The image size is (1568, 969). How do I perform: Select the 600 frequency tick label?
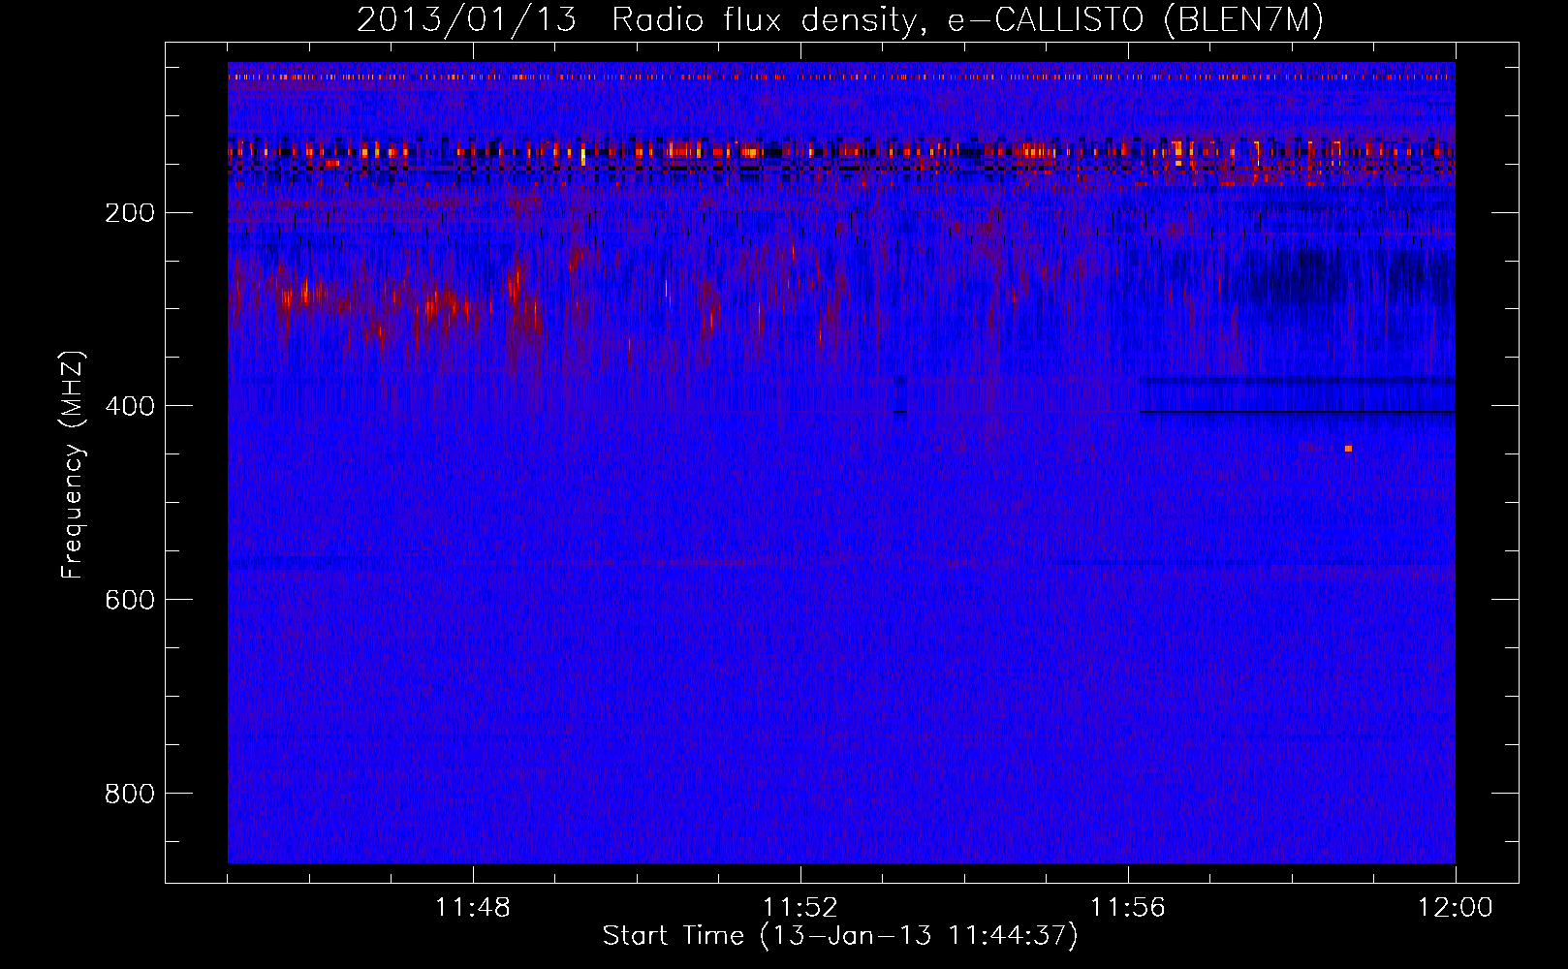[x=129, y=600]
